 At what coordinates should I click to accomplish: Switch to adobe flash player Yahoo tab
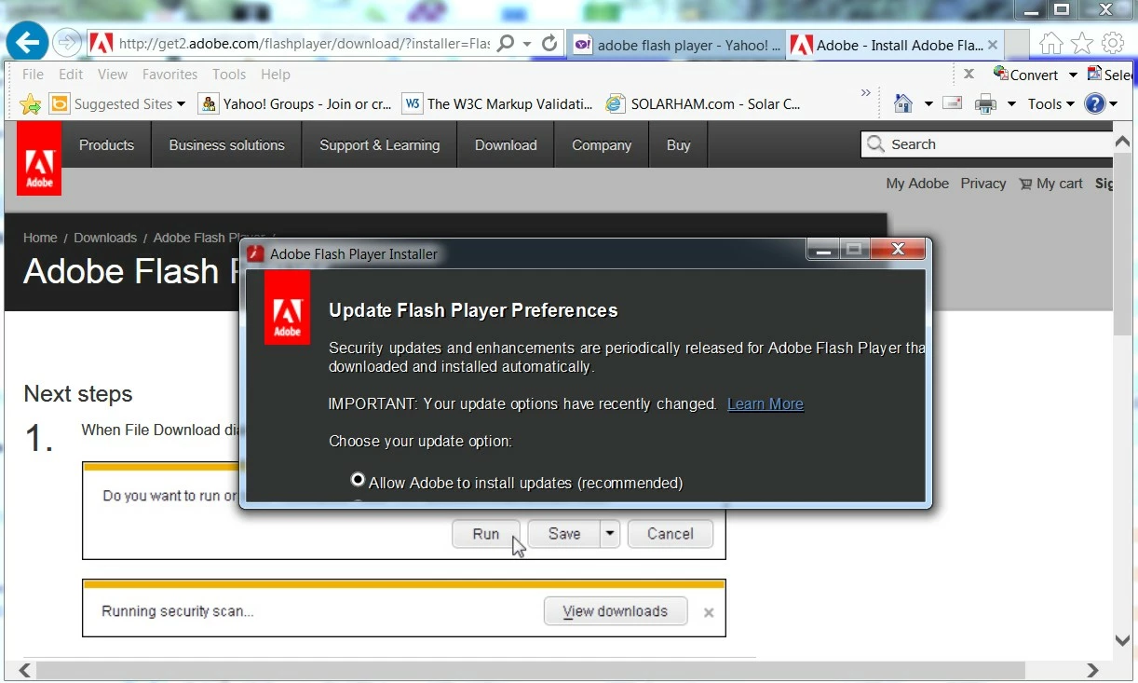click(677, 45)
